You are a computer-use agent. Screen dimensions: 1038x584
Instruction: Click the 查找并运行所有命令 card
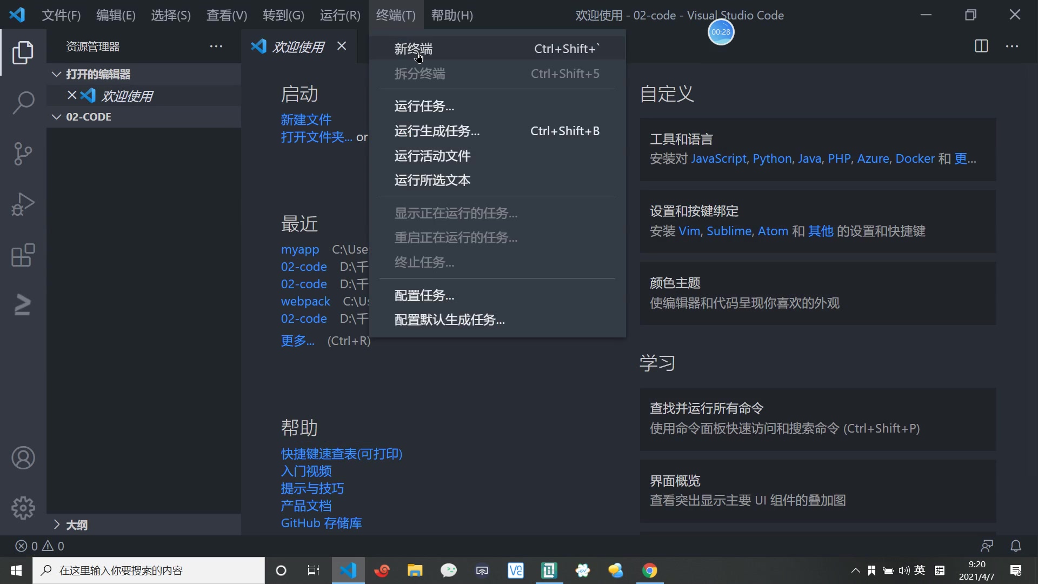tap(818, 419)
